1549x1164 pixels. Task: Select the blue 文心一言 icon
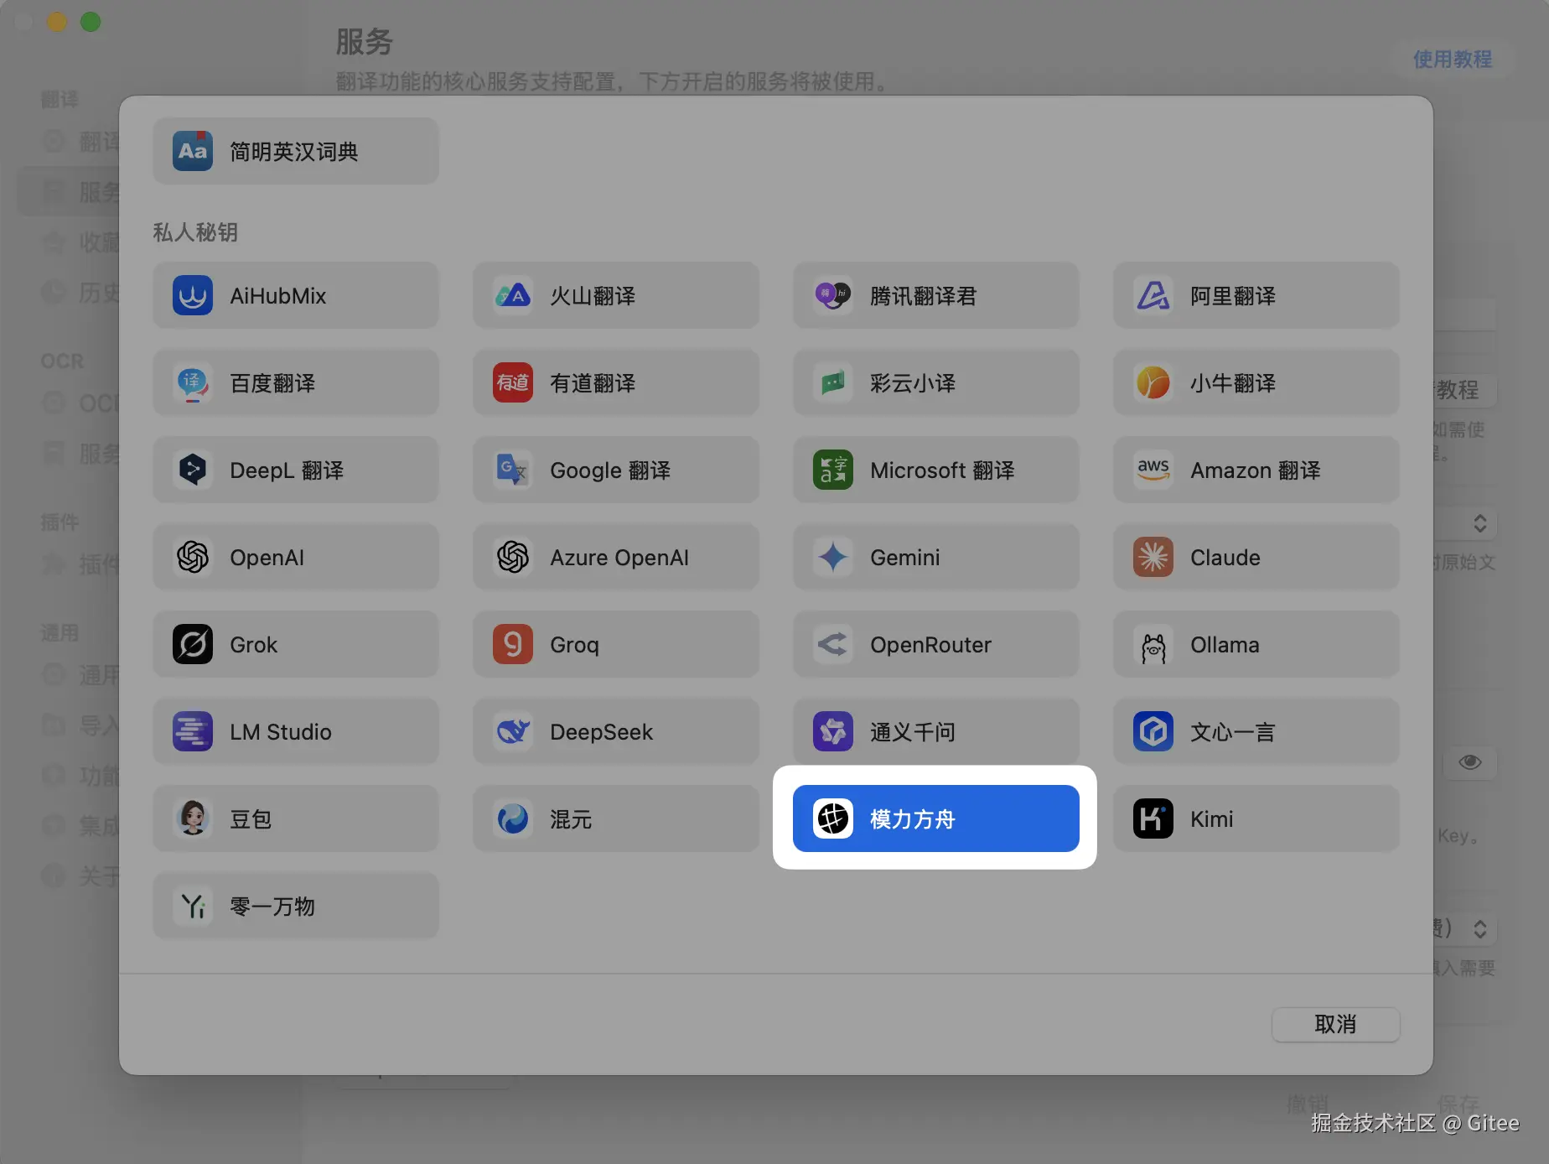click(x=1153, y=732)
